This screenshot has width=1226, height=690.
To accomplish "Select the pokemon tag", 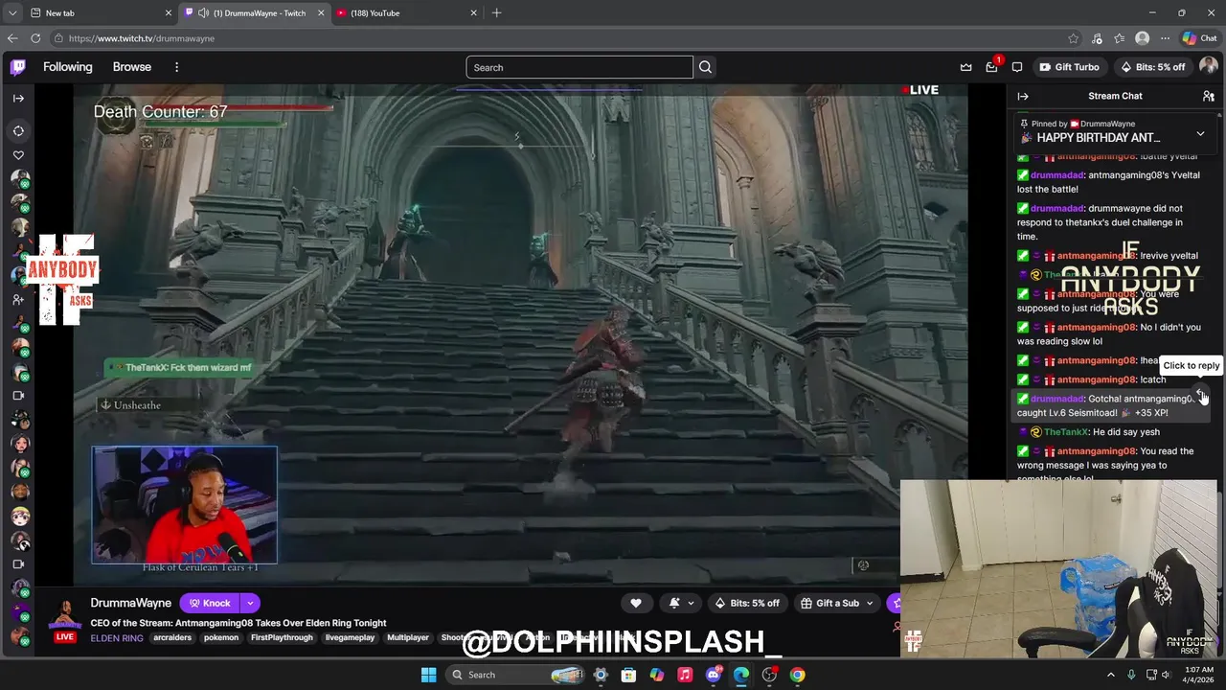I will point(221,637).
